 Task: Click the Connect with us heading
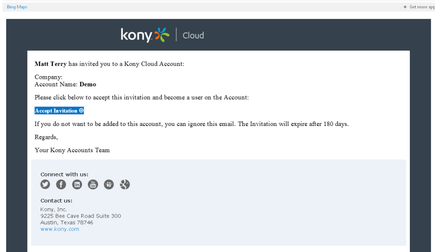pos(64,174)
